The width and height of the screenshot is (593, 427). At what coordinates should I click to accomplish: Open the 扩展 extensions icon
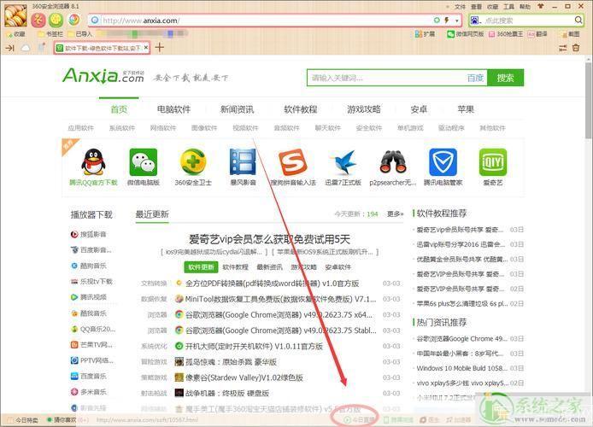(x=425, y=34)
